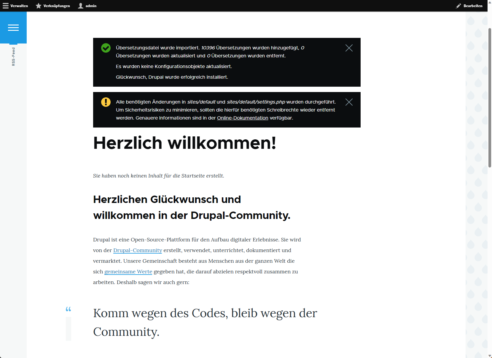Click the scrollbar down arrow
The width and height of the screenshot is (492, 358).
click(x=490, y=356)
